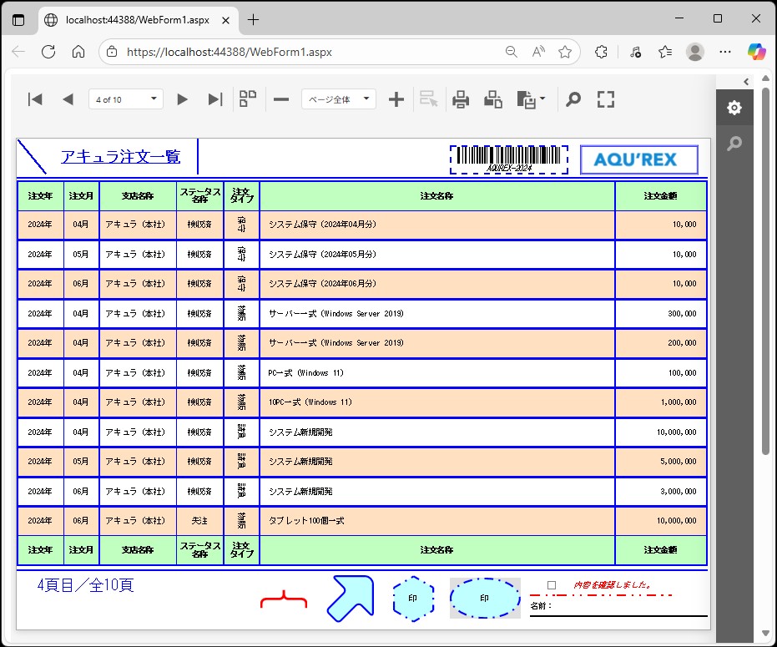The width and height of the screenshot is (777, 647).
Task: Open settings gear tab in side panel
Action: point(734,108)
